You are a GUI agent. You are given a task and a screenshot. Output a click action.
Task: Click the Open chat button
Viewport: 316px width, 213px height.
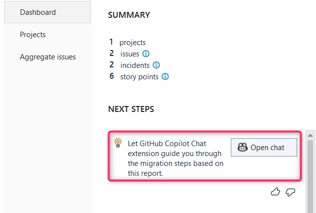[264, 147]
